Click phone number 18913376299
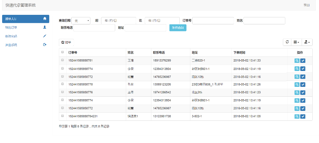319x143 pixels. click(162, 61)
